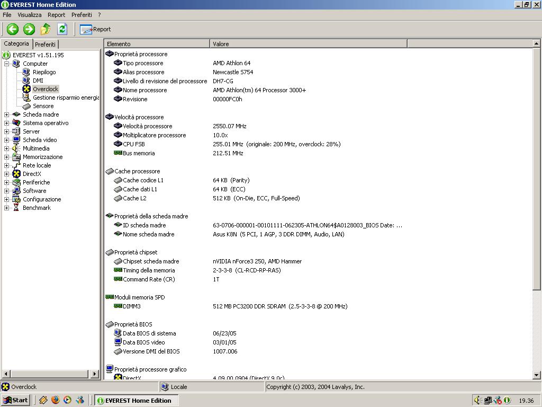Click the tree horizontal scrollbar left arrow

[6, 374]
